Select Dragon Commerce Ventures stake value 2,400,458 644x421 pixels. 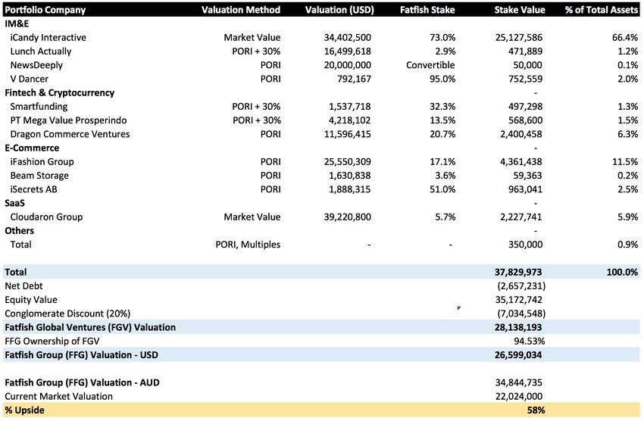click(521, 134)
